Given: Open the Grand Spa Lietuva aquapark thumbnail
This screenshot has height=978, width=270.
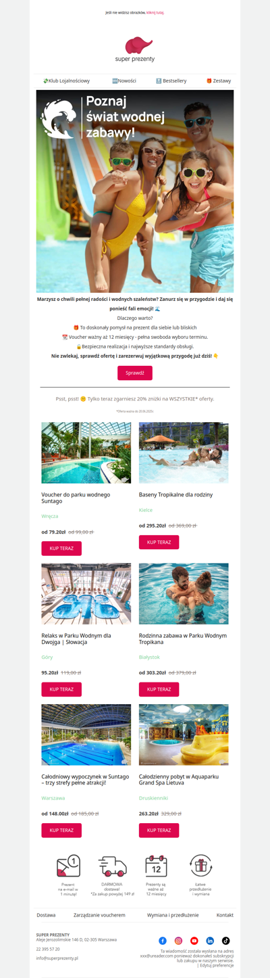Looking at the screenshot, I should (184, 735).
